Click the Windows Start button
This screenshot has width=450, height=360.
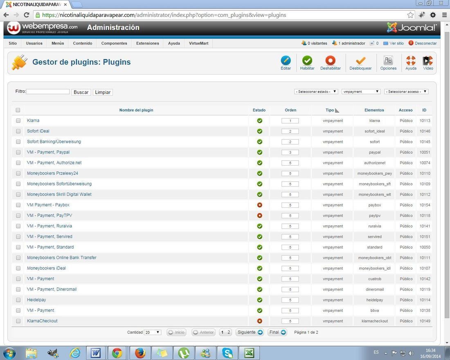9,353
